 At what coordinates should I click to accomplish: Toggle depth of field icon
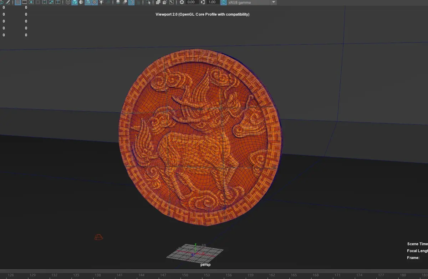[x=138, y=2]
